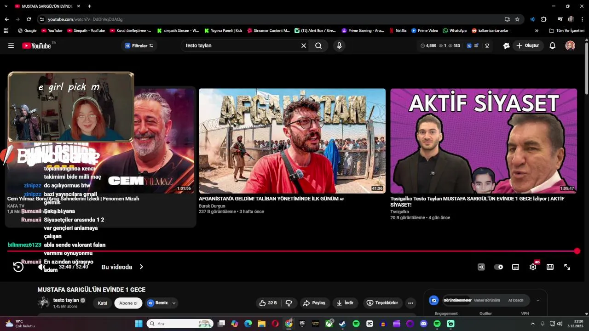The height and width of the screenshot is (331, 589).
Task: Toggle the autoplay switch in player
Action: pyautogui.click(x=498, y=267)
